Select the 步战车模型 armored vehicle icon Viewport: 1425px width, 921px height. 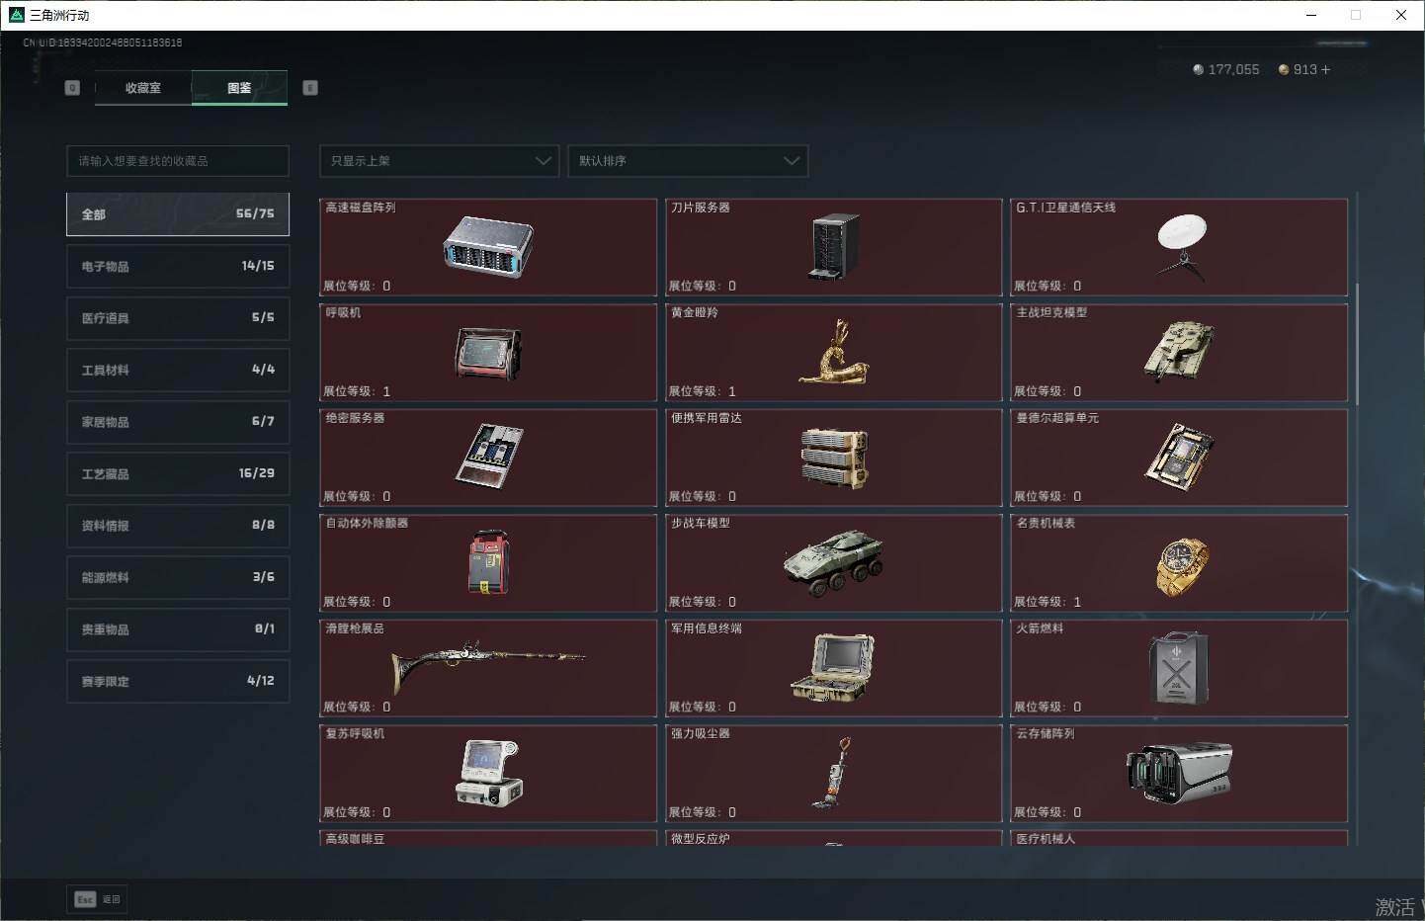click(833, 562)
